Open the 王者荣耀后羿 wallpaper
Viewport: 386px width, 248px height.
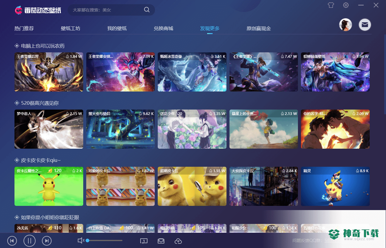(49, 72)
